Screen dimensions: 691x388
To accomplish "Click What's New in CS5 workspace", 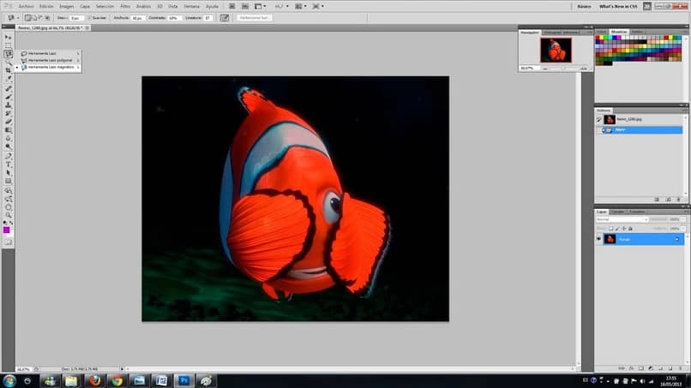I will point(618,7).
